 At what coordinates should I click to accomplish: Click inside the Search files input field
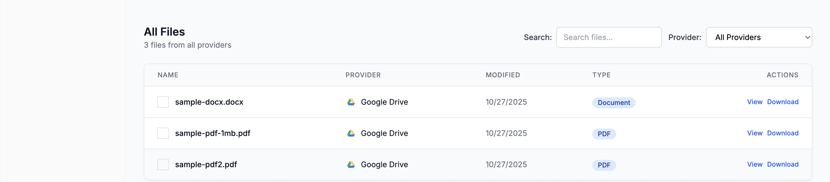(609, 37)
